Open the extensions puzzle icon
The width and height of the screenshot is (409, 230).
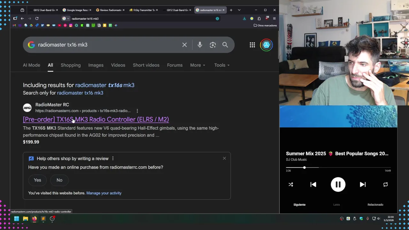[259, 19]
